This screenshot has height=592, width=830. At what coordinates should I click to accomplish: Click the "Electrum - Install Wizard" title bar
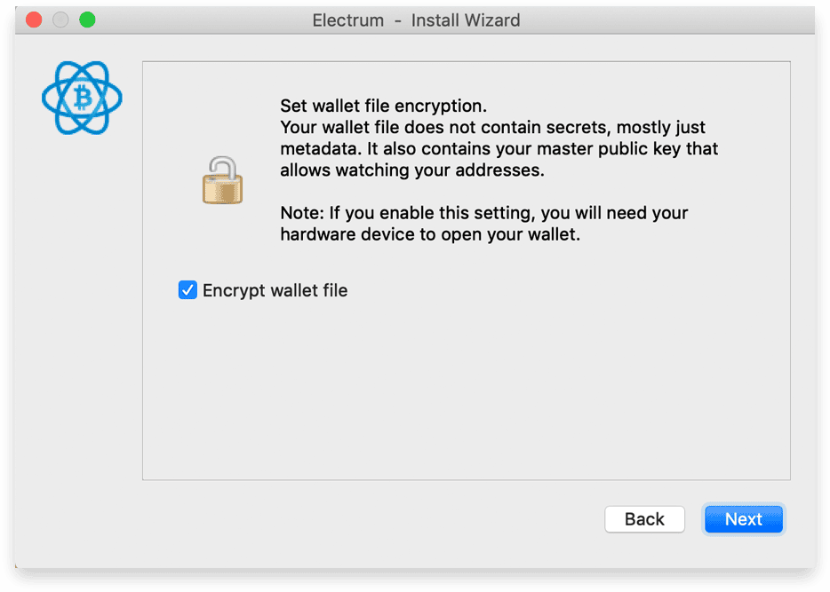[416, 20]
